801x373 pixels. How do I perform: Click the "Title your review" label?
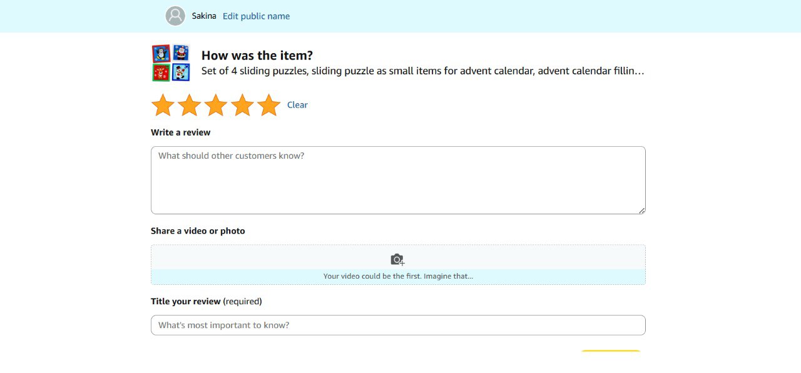(186, 301)
